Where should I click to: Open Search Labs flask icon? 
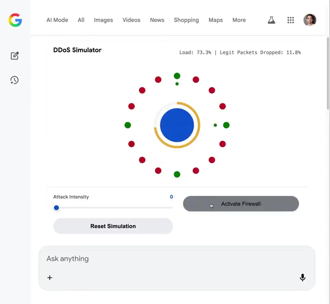pyautogui.click(x=271, y=20)
